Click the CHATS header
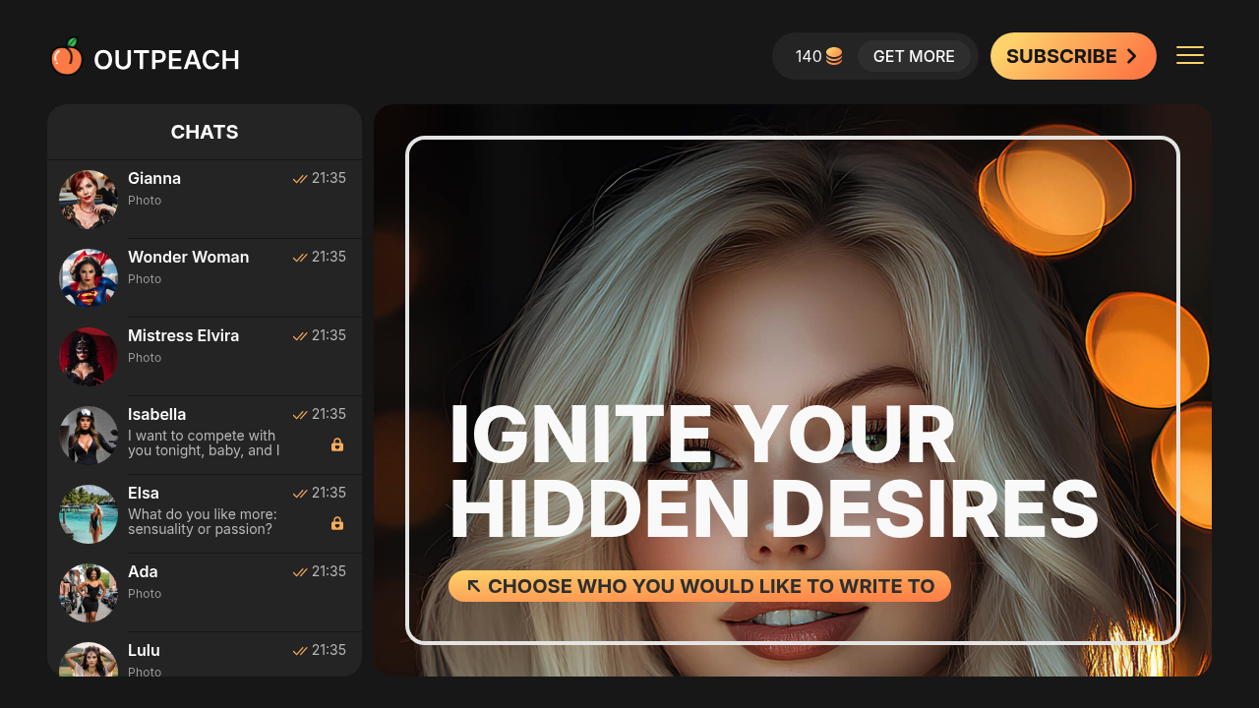1259x708 pixels. click(204, 132)
